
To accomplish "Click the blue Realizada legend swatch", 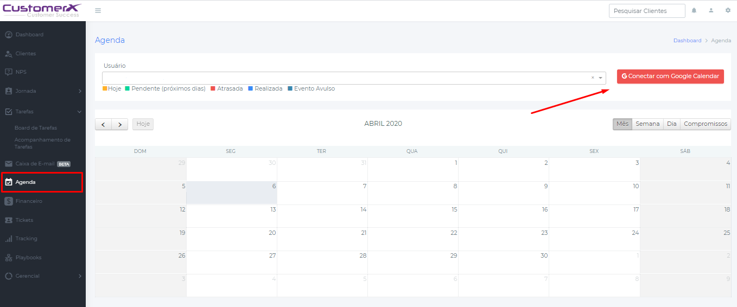I will coord(250,88).
